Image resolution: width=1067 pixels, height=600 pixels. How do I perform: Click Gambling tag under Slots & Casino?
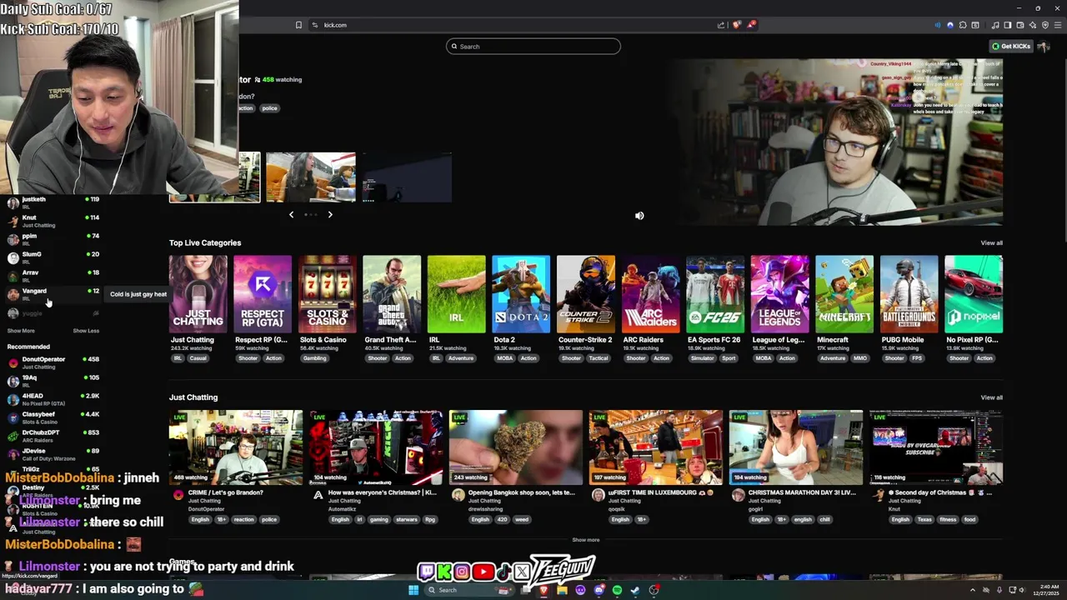tap(314, 358)
